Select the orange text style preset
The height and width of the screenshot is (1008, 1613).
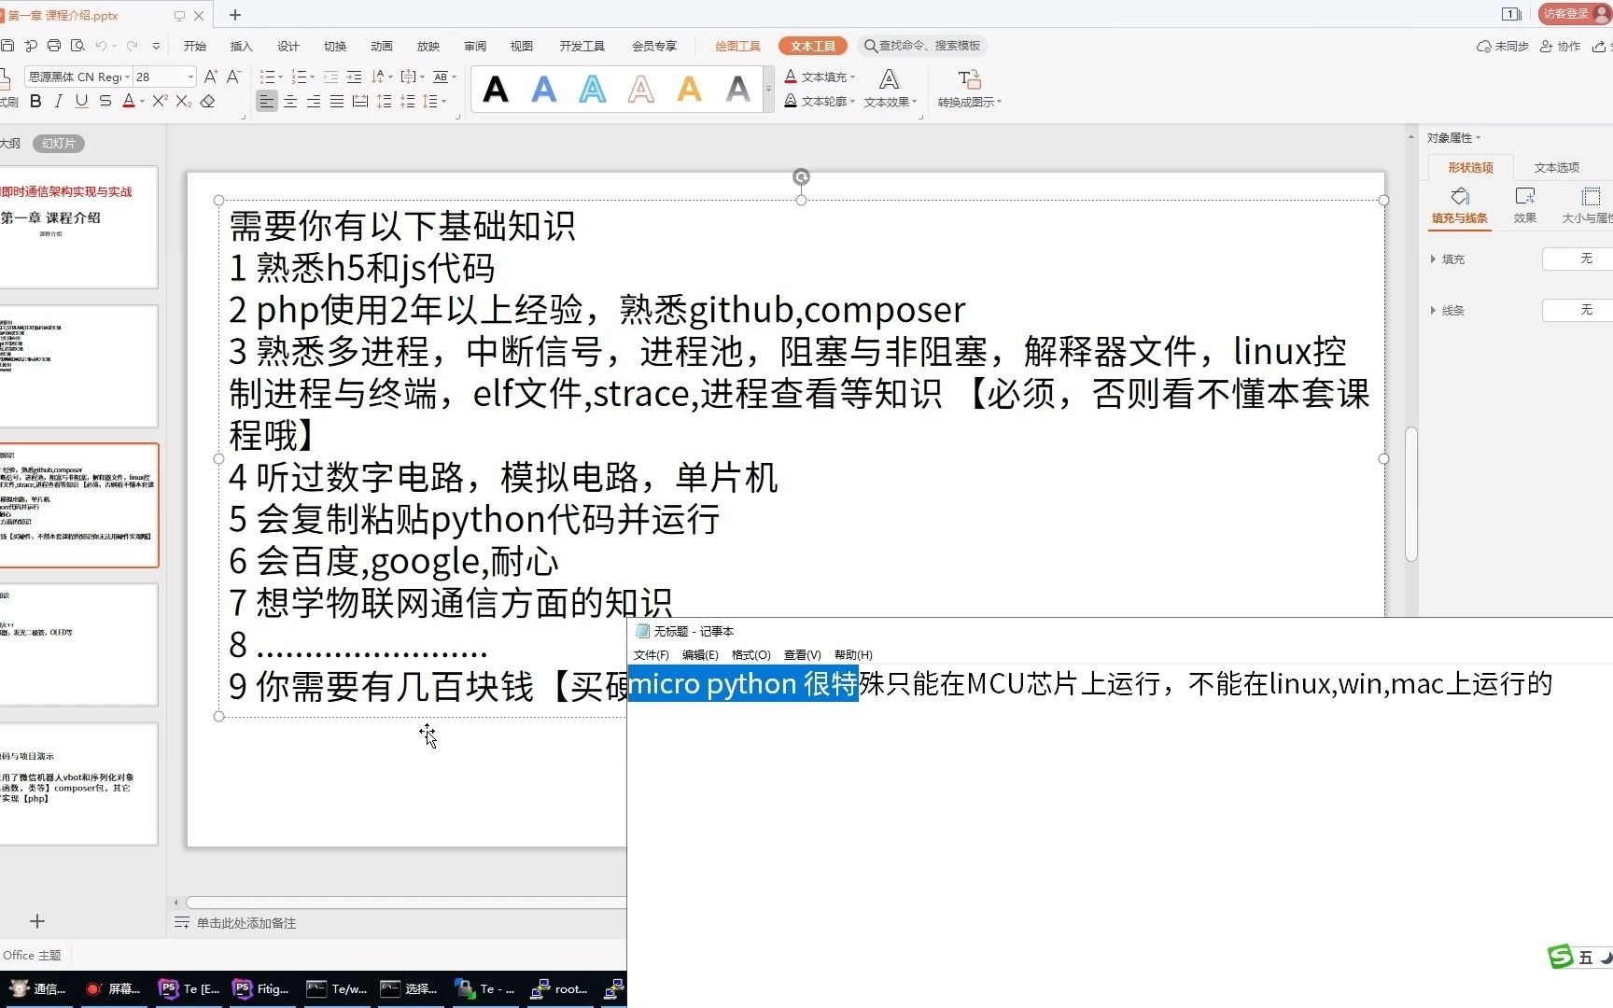click(690, 90)
